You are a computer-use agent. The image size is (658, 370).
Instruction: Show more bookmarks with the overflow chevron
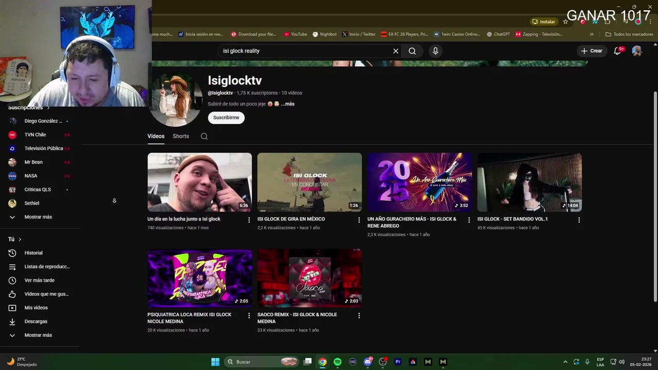pos(592,34)
